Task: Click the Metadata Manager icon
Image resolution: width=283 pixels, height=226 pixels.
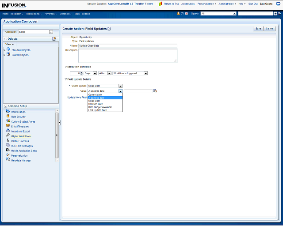Action: point(8,160)
